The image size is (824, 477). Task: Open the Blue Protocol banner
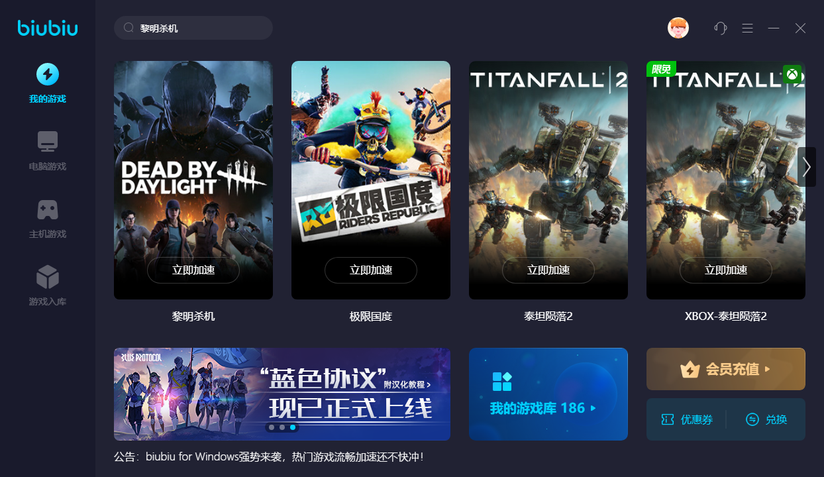pyautogui.click(x=282, y=394)
